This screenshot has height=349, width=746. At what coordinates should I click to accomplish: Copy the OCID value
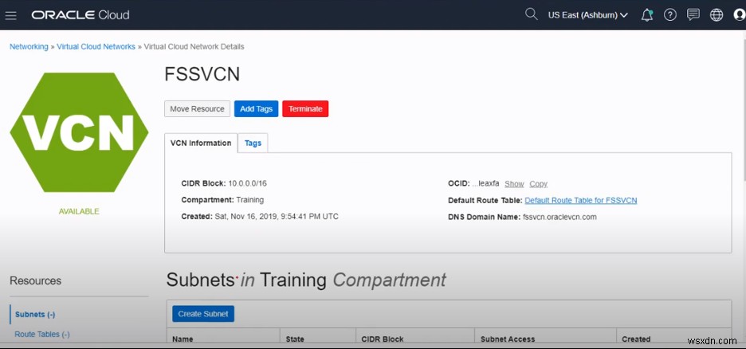[539, 184]
